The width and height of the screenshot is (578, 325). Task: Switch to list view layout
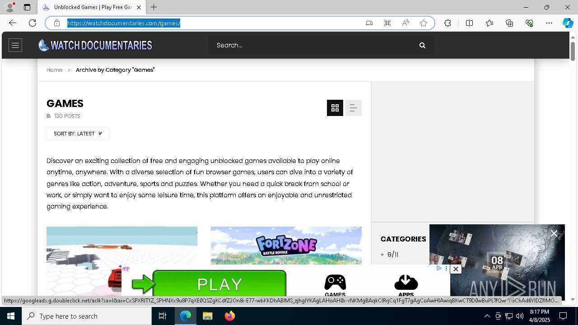tap(354, 108)
